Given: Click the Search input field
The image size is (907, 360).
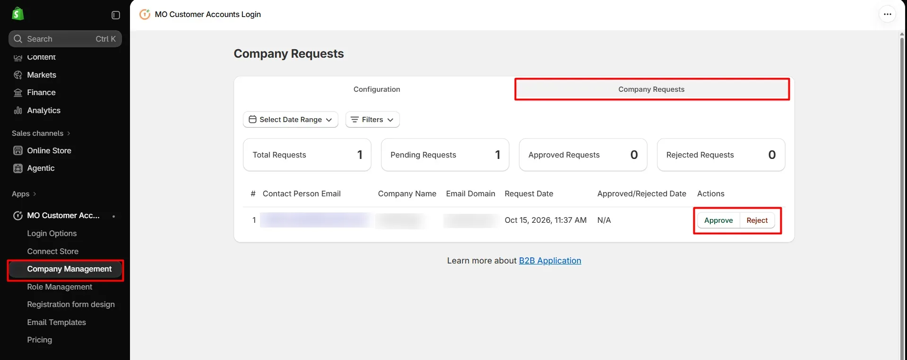Looking at the screenshot, I should [x=65, y=39].
